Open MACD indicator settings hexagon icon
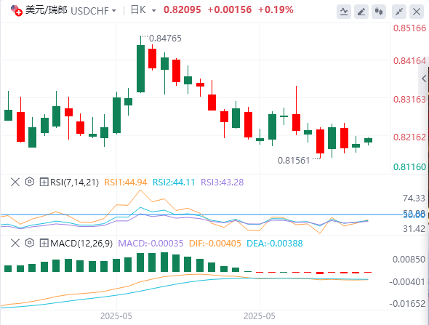The height and width of the screenshot is (325, 429). [30, 243]
